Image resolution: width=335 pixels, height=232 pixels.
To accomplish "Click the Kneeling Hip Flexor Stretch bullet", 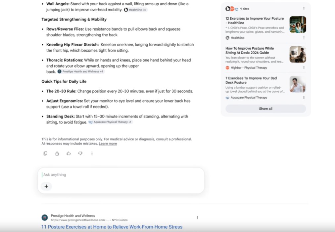I will 120,47.
